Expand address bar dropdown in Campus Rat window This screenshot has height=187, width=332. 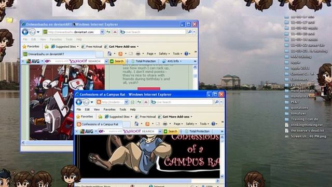click(127, 102)
